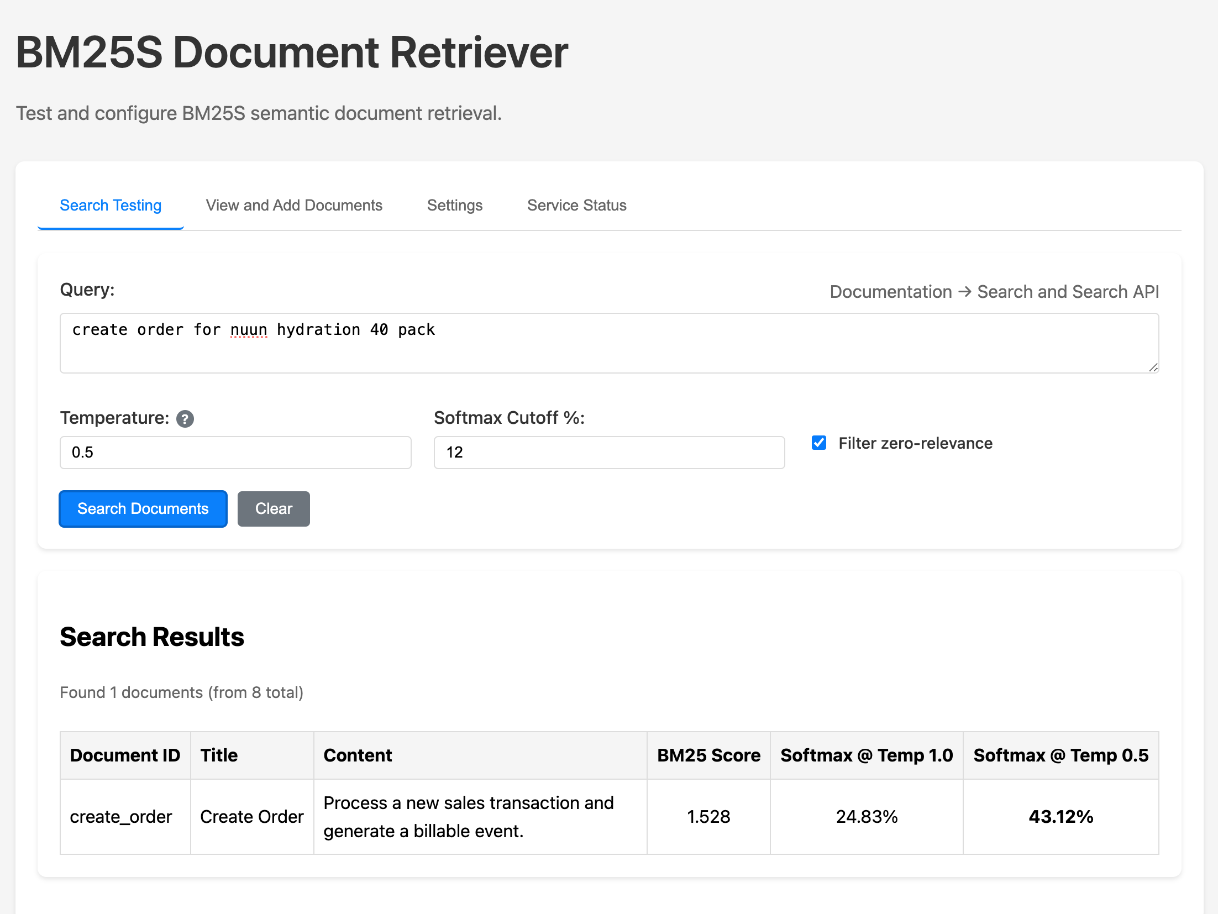Select the create_order document ID cell
The image size is (1218, 914).
[125, 817]
